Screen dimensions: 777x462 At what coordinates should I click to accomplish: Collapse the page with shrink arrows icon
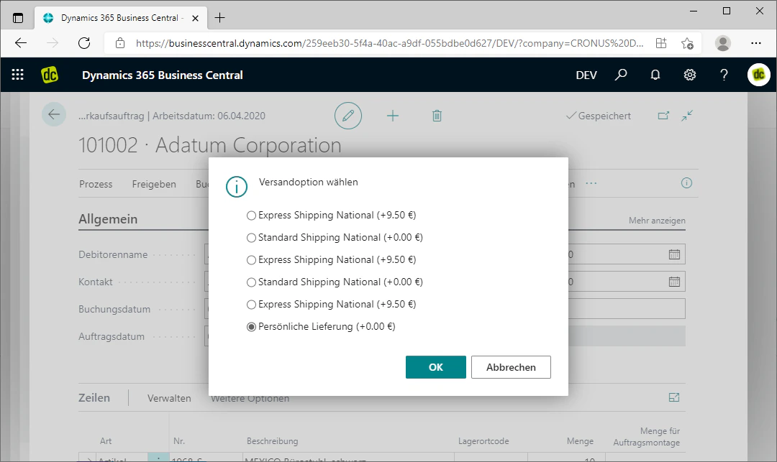[x=687, y=116]
